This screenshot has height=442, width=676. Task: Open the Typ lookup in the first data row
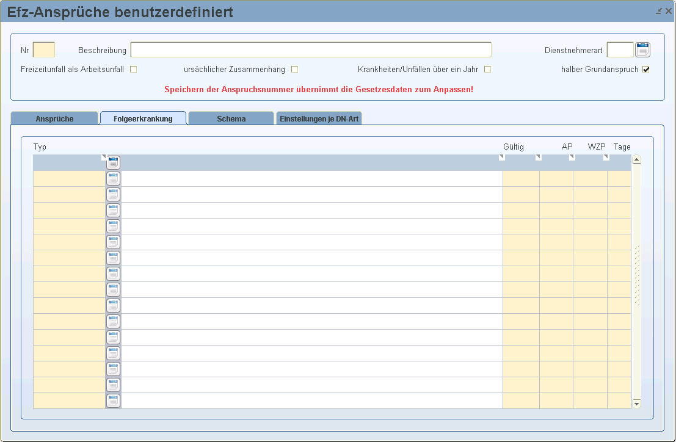coord(113,179)
